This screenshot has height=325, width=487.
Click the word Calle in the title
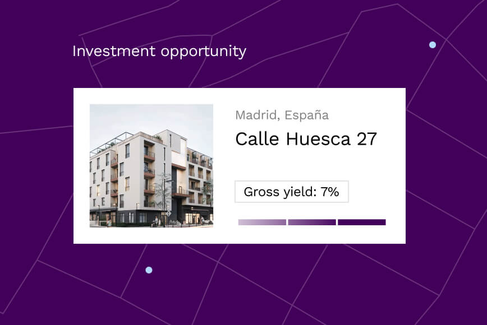(x=257, y=139)
